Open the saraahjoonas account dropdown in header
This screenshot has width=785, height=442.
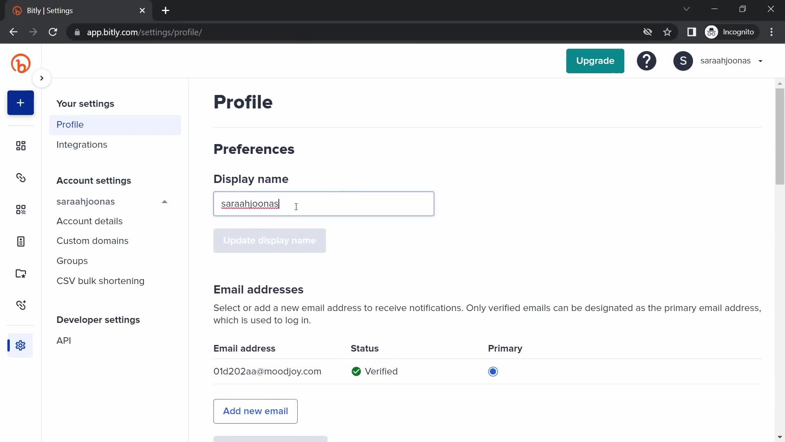731,61
